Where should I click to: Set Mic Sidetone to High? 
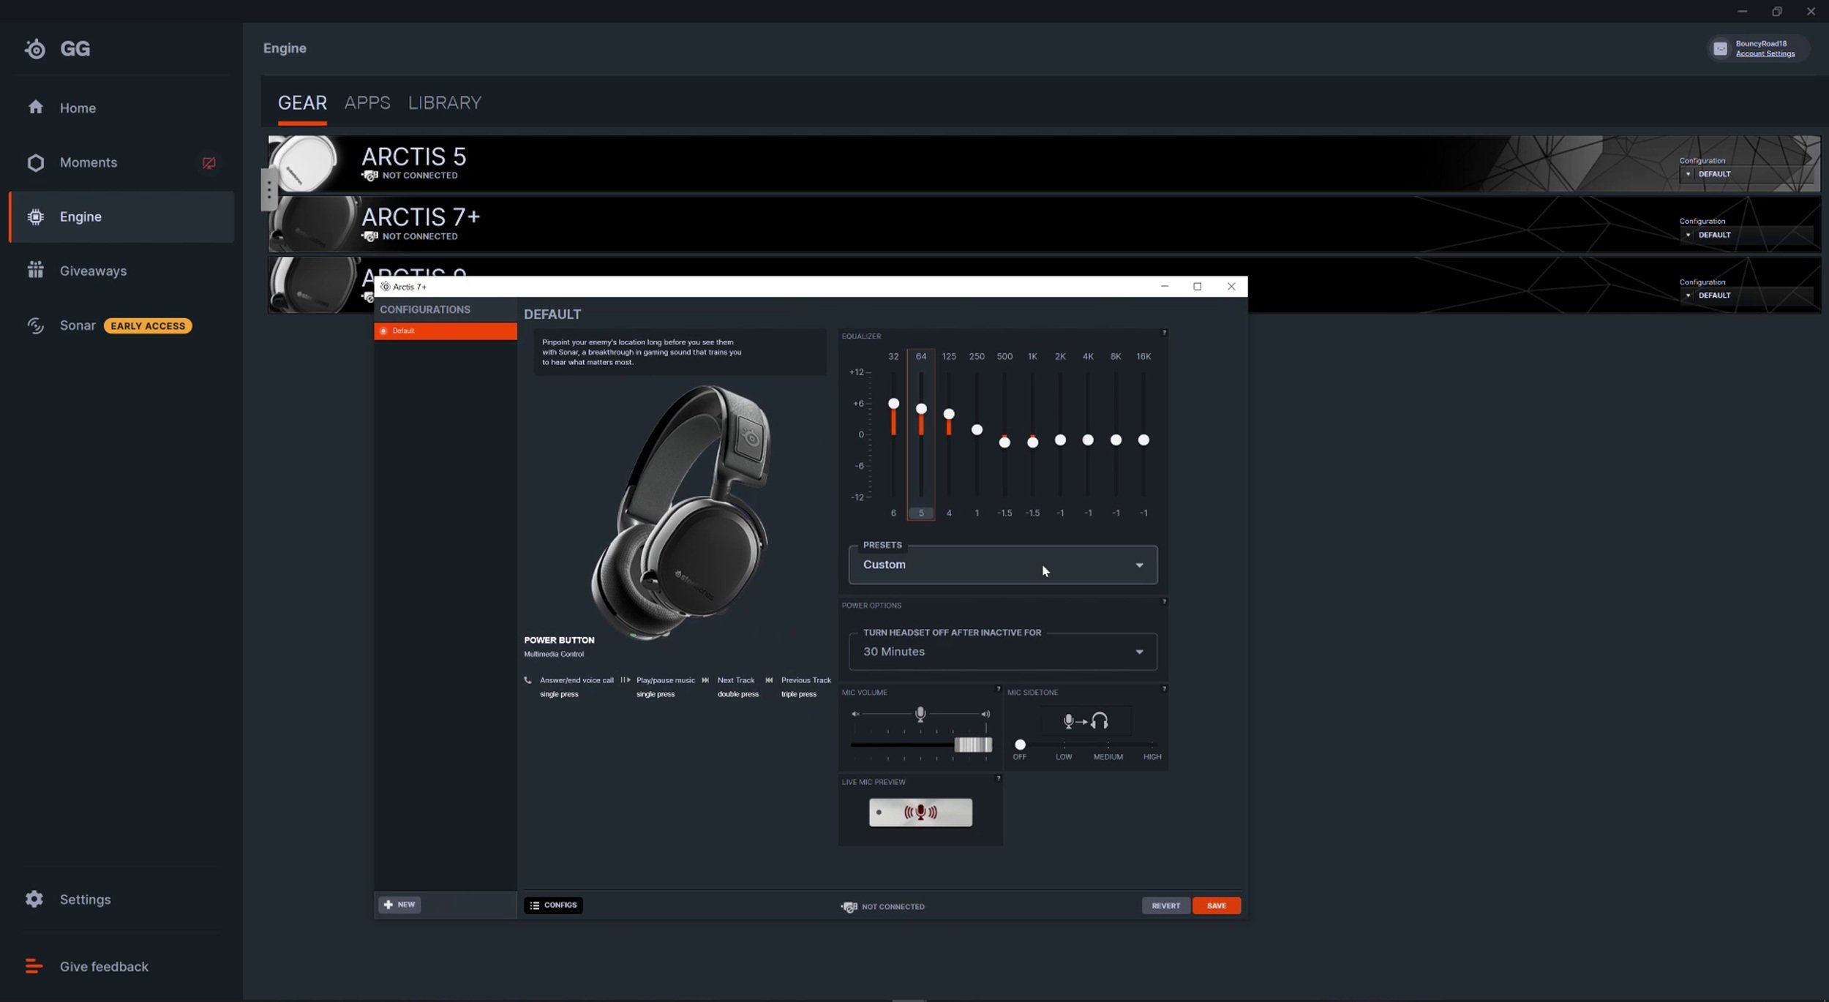tap(1152, 745)
